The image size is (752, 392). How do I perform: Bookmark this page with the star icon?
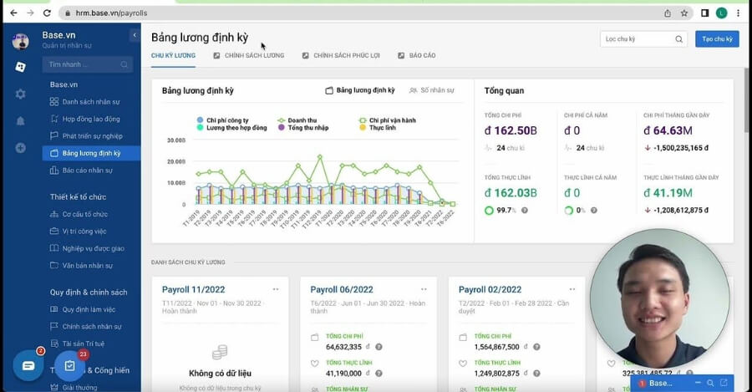[684, 13]
